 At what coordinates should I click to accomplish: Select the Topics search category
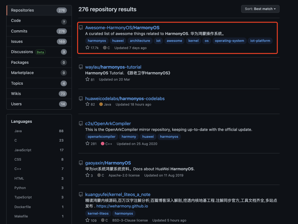pos(39,83)
